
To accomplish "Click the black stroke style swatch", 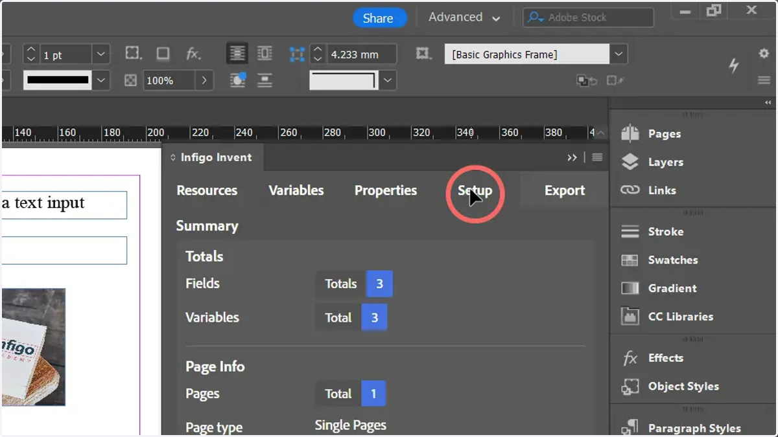I will (x=58, y=80).
